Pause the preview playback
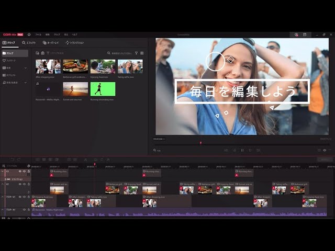Screen dimensions: 335x251 pyautogui.click(x=242, y=150)
